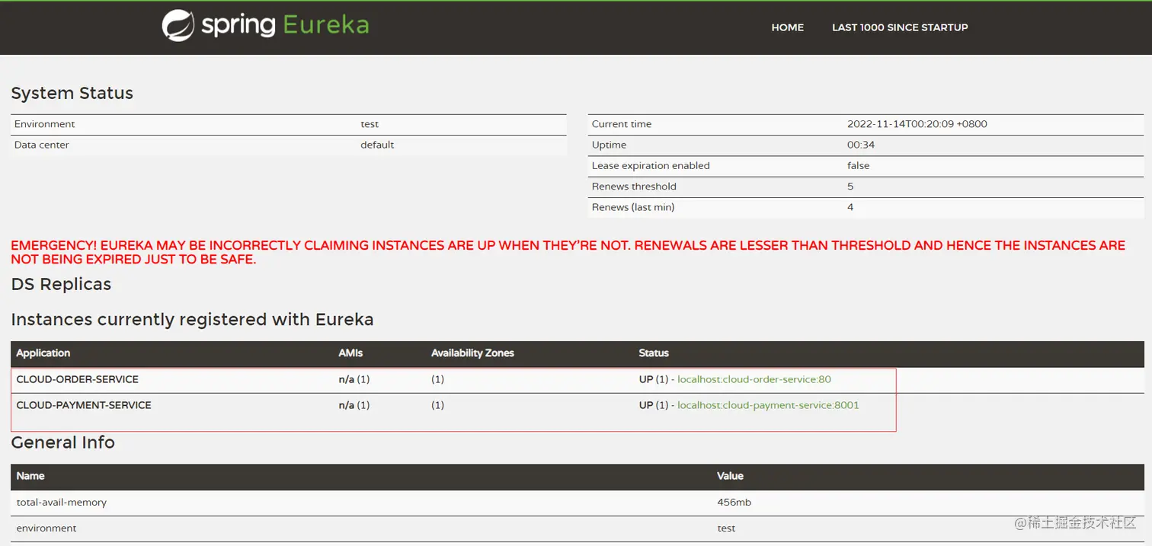
Task: Select the current time value 2022-11-14T00:20:09
Action: [x=917, y=124]
